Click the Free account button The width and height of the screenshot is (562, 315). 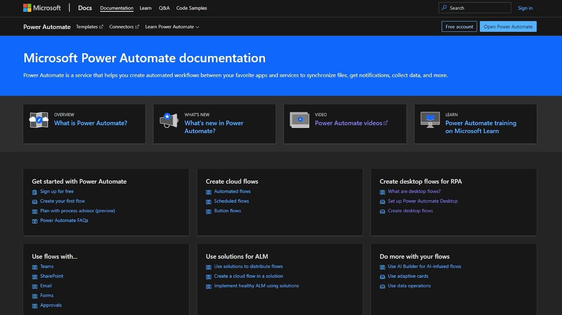(459, 27)
